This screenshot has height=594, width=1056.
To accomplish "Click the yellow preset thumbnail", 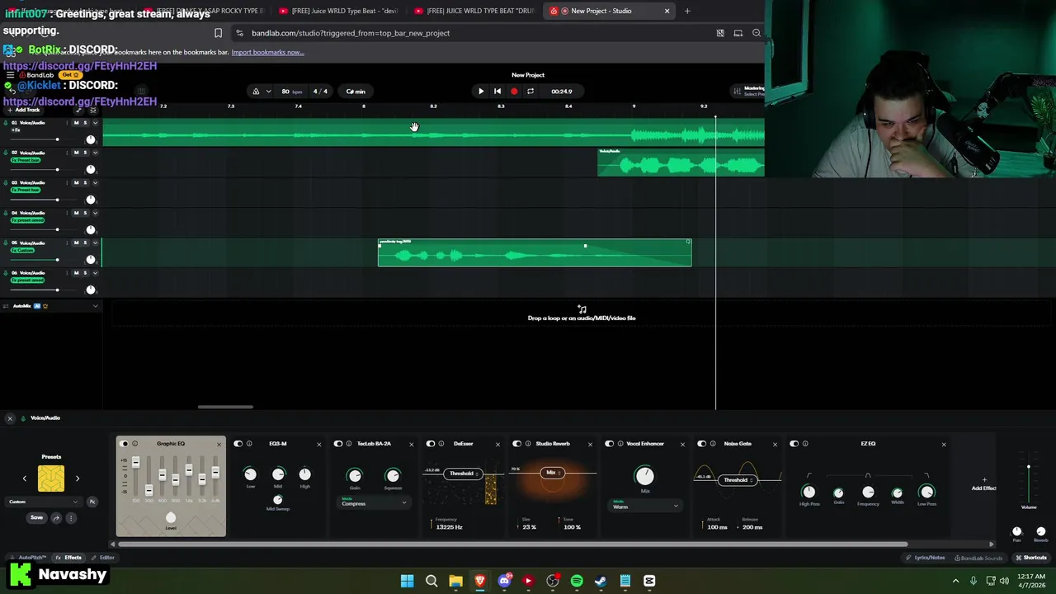I will click(51, 478).
